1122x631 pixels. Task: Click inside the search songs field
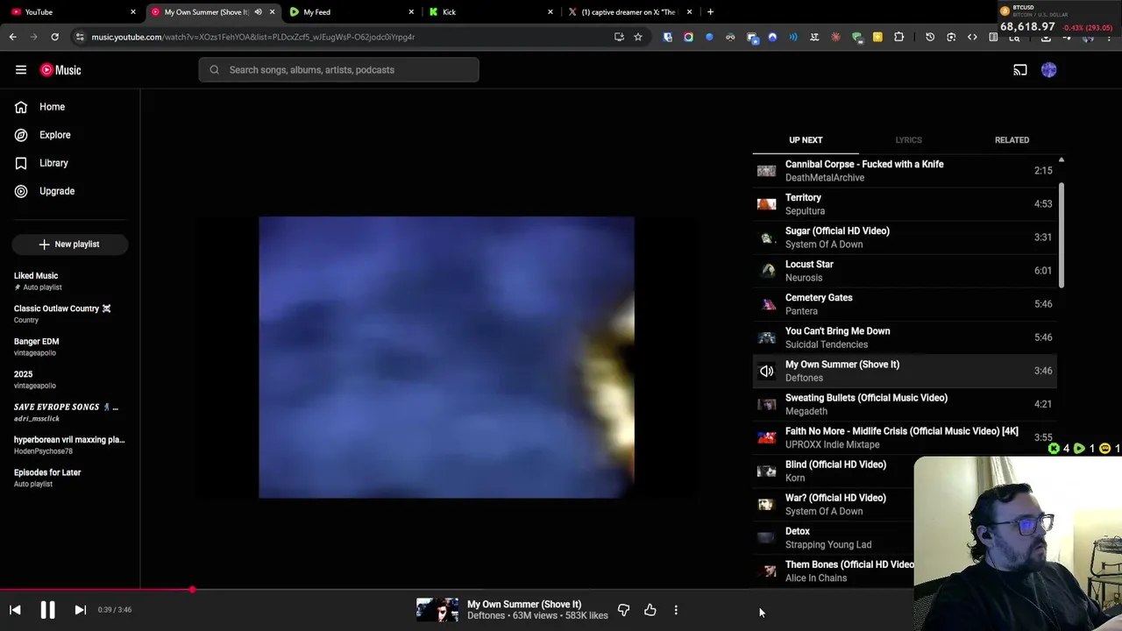(338, 70)
